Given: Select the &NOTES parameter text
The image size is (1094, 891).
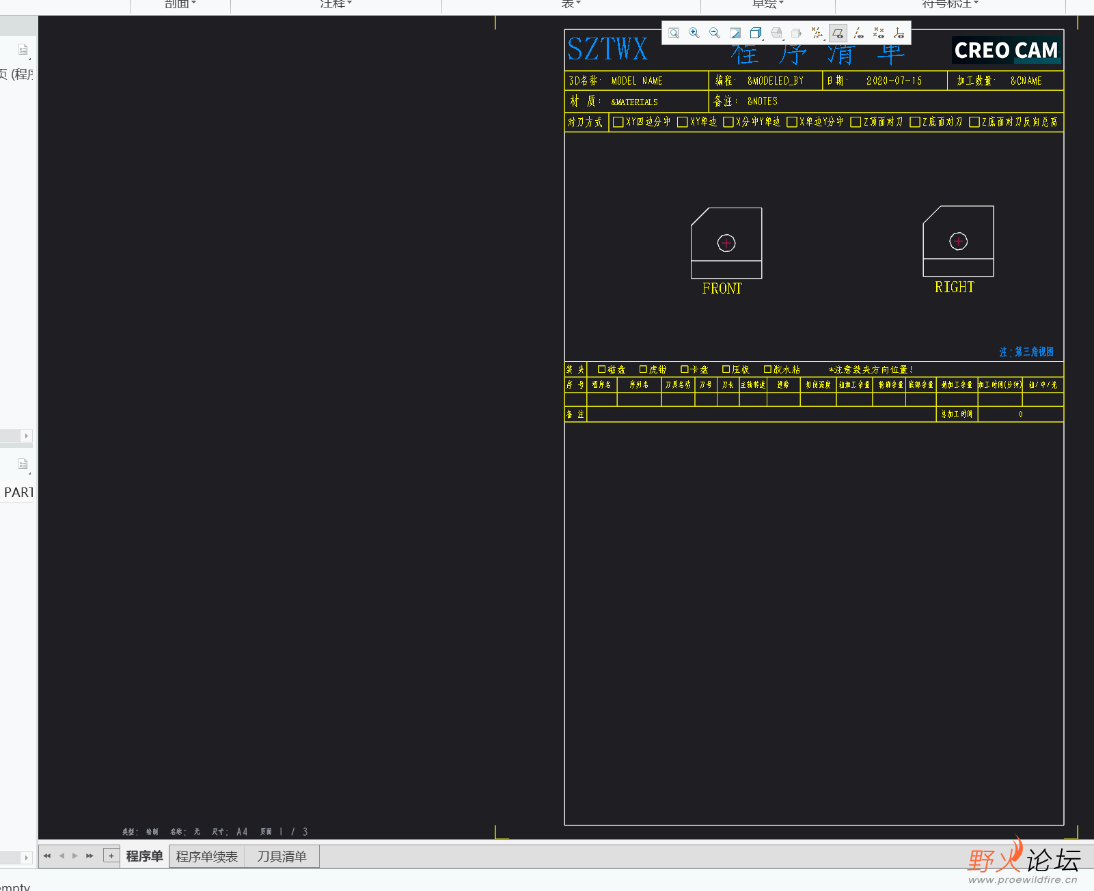Looking at the screenshot, I should click(763, 102).
